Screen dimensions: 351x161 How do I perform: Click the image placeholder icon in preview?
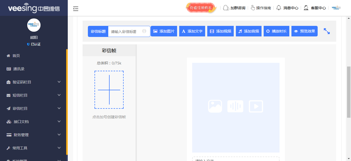coord(215,106)
